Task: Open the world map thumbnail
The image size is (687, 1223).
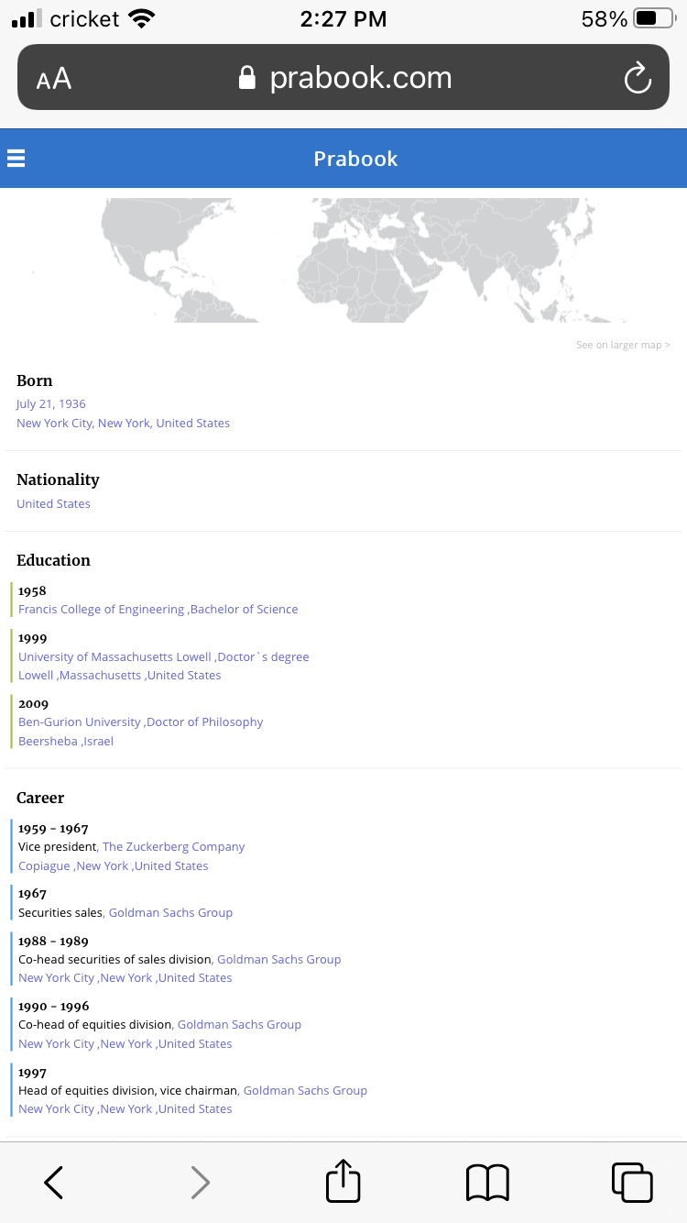Action: (x=343, y=259)
